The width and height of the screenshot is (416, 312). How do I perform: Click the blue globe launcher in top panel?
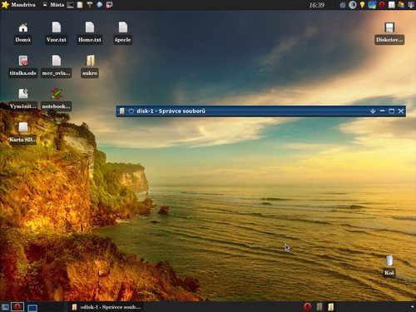(99, 5)
